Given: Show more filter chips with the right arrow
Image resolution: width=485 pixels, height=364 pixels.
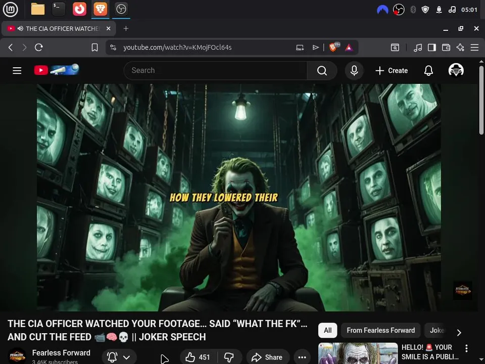Looking at the screenshot, I should (459, 333).
